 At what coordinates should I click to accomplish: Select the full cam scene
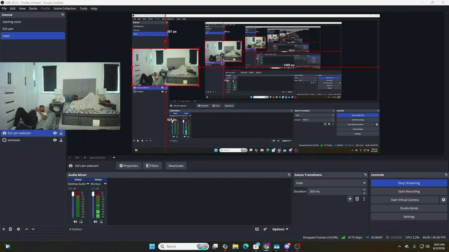coord(33,29)
